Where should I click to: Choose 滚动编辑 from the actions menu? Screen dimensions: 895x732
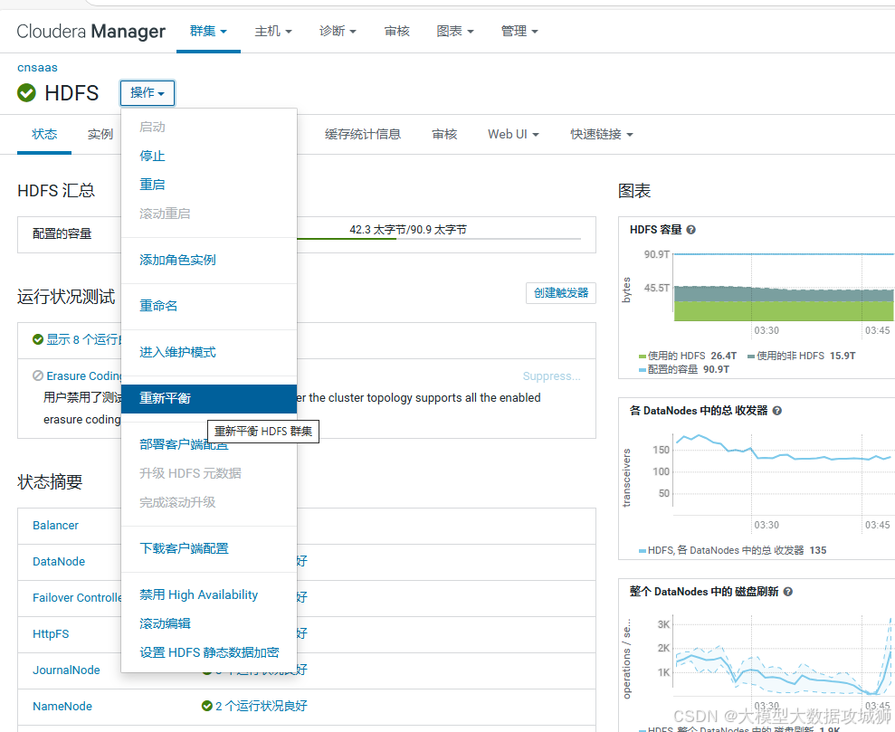(209, 623)
